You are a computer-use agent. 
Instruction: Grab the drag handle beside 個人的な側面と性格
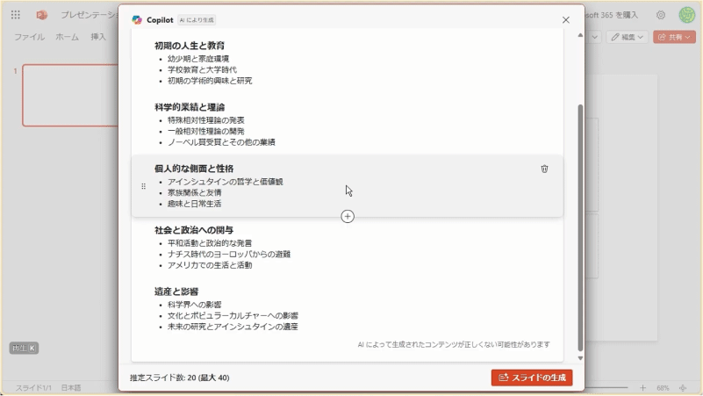(x=143, y=186)
